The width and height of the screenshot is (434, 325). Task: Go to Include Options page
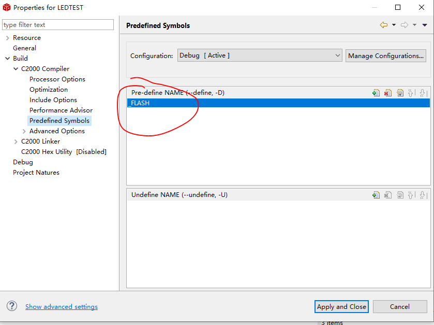[53, 100]
